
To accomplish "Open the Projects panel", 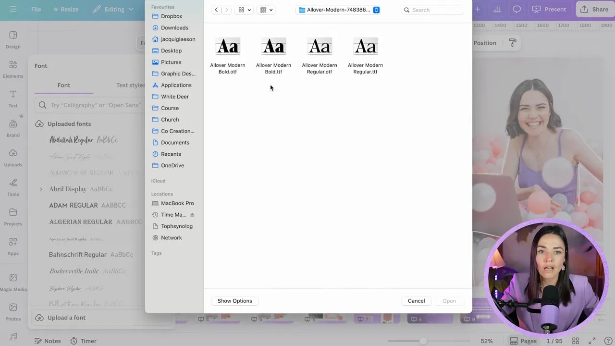I will (x=13, y=218).
